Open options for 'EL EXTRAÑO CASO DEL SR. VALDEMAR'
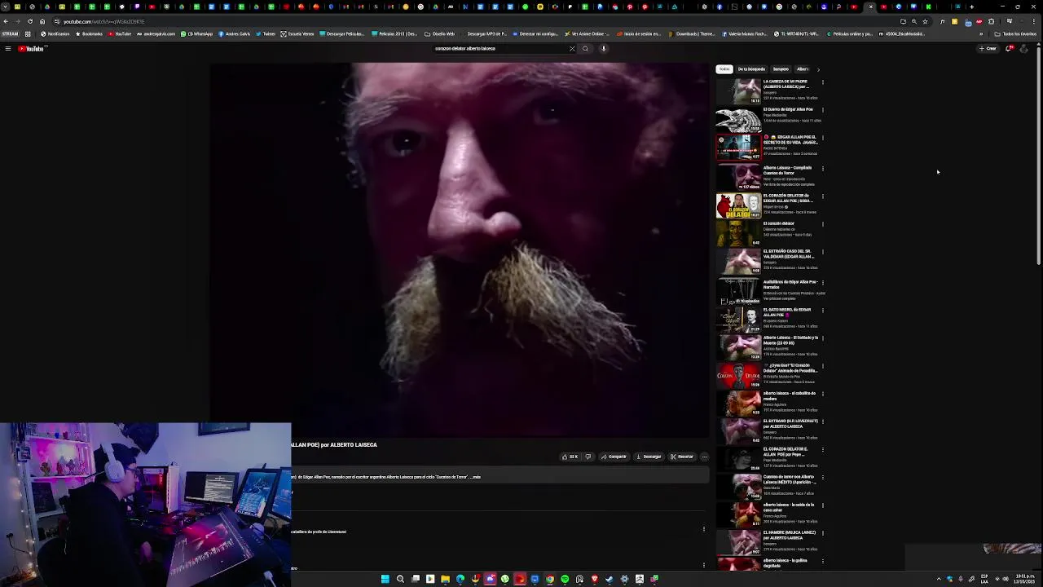 pos(822,253)
